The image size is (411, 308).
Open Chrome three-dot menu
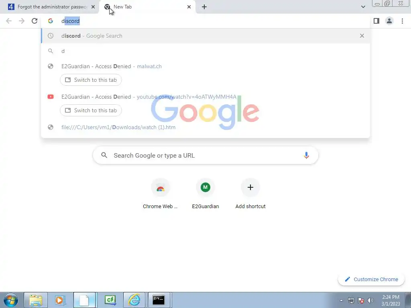pyautogui.click(x=402, y=21)
